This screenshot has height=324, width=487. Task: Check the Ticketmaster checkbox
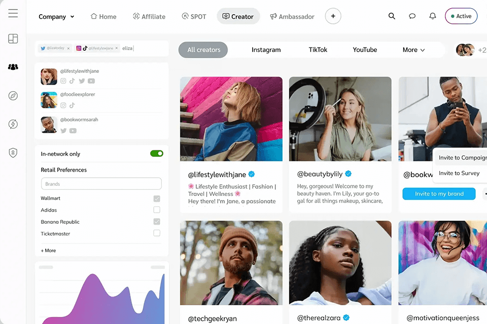point(157,233)
